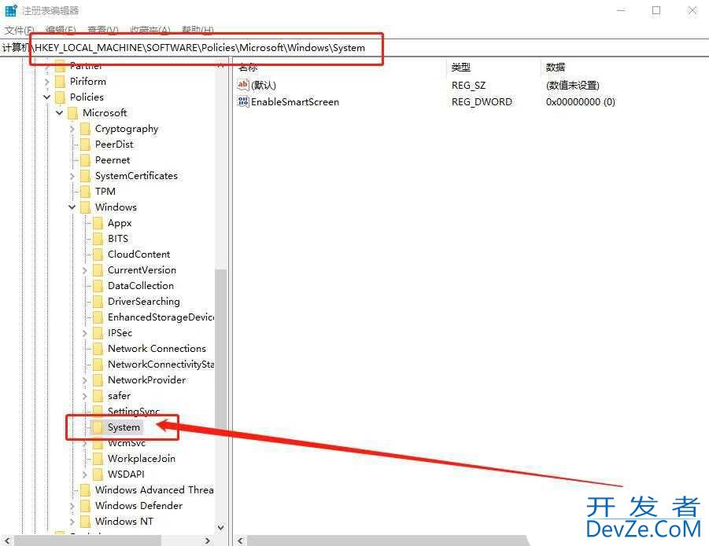The width and height of the screenshot is (709, 546).
Task: Click the Registry Editor app icon
Action: 11,10
